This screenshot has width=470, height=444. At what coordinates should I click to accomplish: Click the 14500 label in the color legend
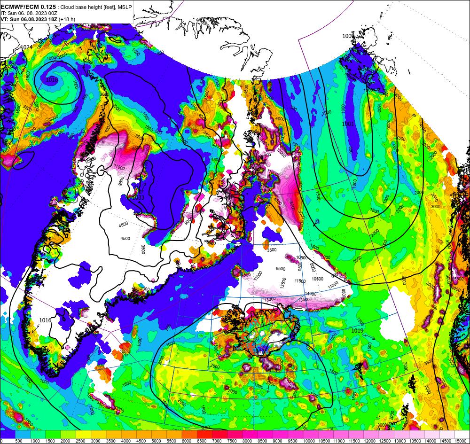point(445,441)
